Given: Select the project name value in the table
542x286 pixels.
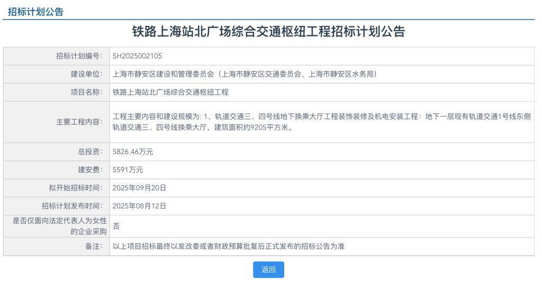Looking at the screenshot, I should [x=170, y=92].
